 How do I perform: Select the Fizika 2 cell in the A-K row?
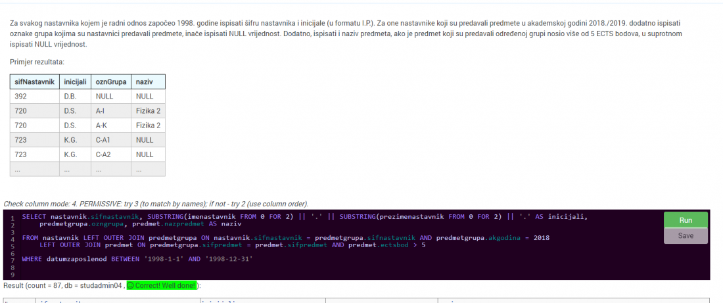click(x=148, y=126)
